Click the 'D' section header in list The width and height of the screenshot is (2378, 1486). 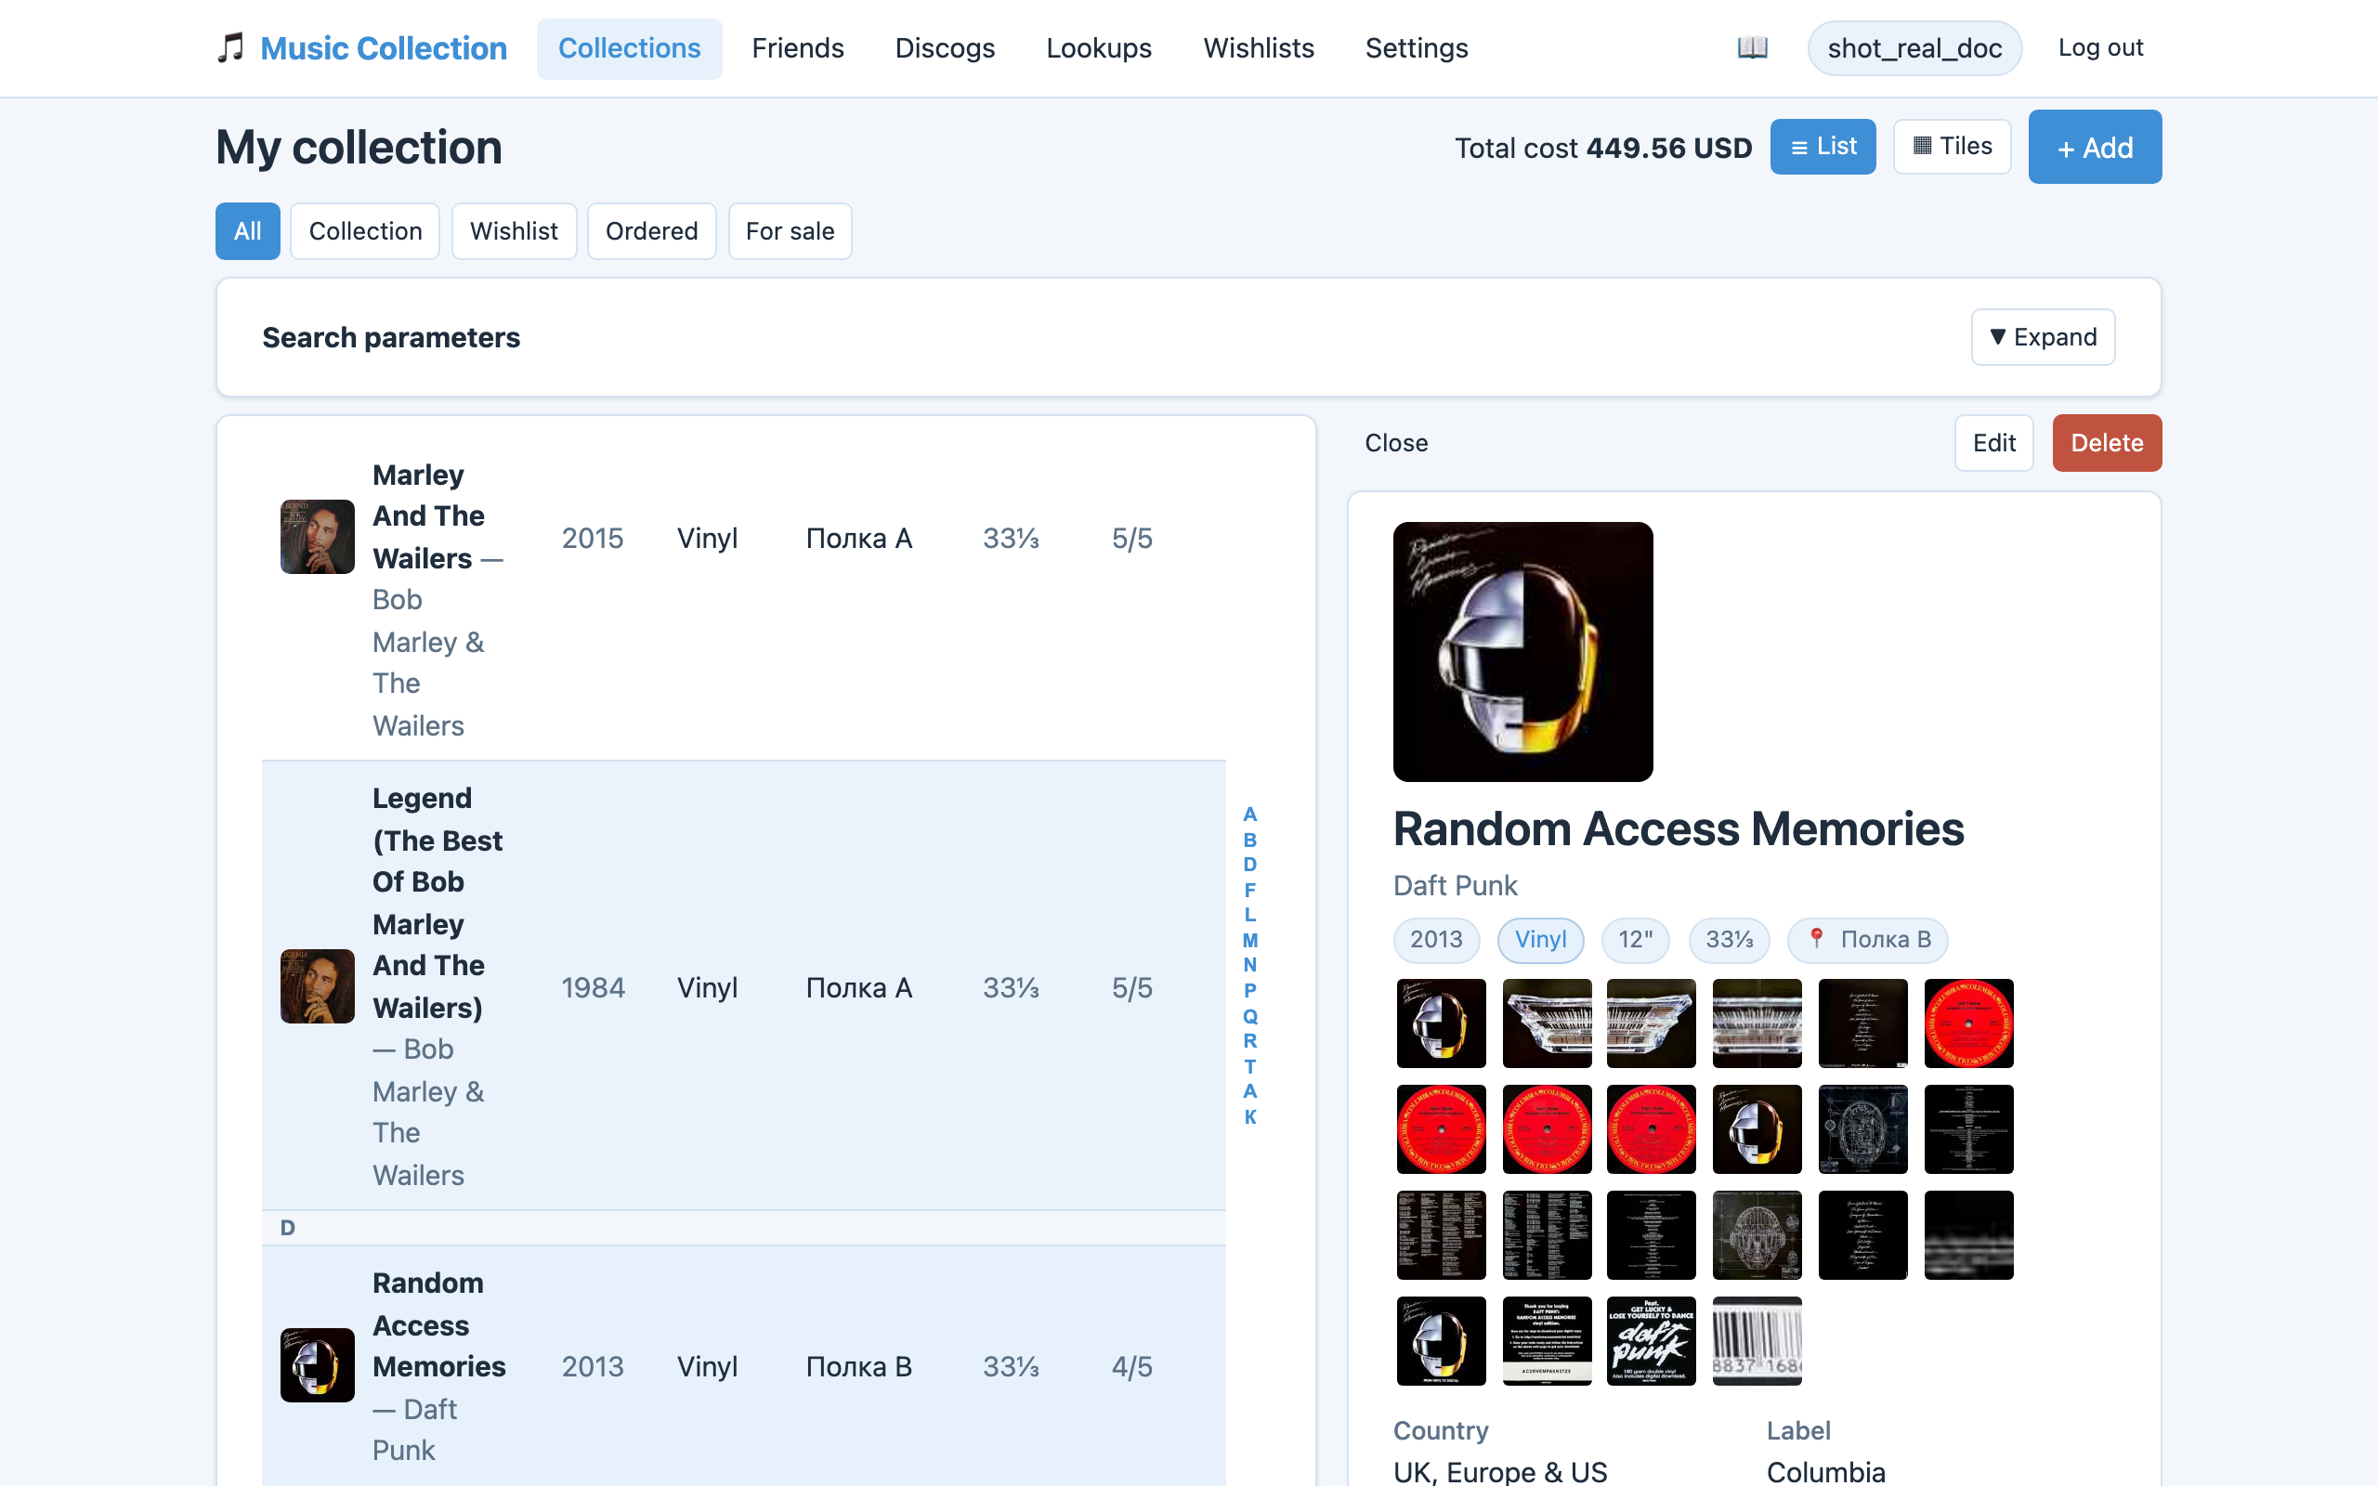tap(744, 1228)
